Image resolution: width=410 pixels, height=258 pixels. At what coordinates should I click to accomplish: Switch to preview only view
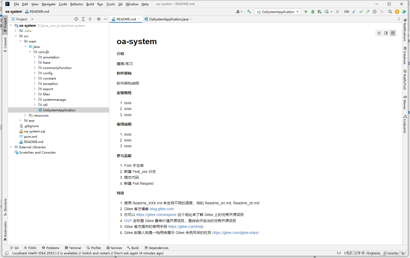point(393,33)
